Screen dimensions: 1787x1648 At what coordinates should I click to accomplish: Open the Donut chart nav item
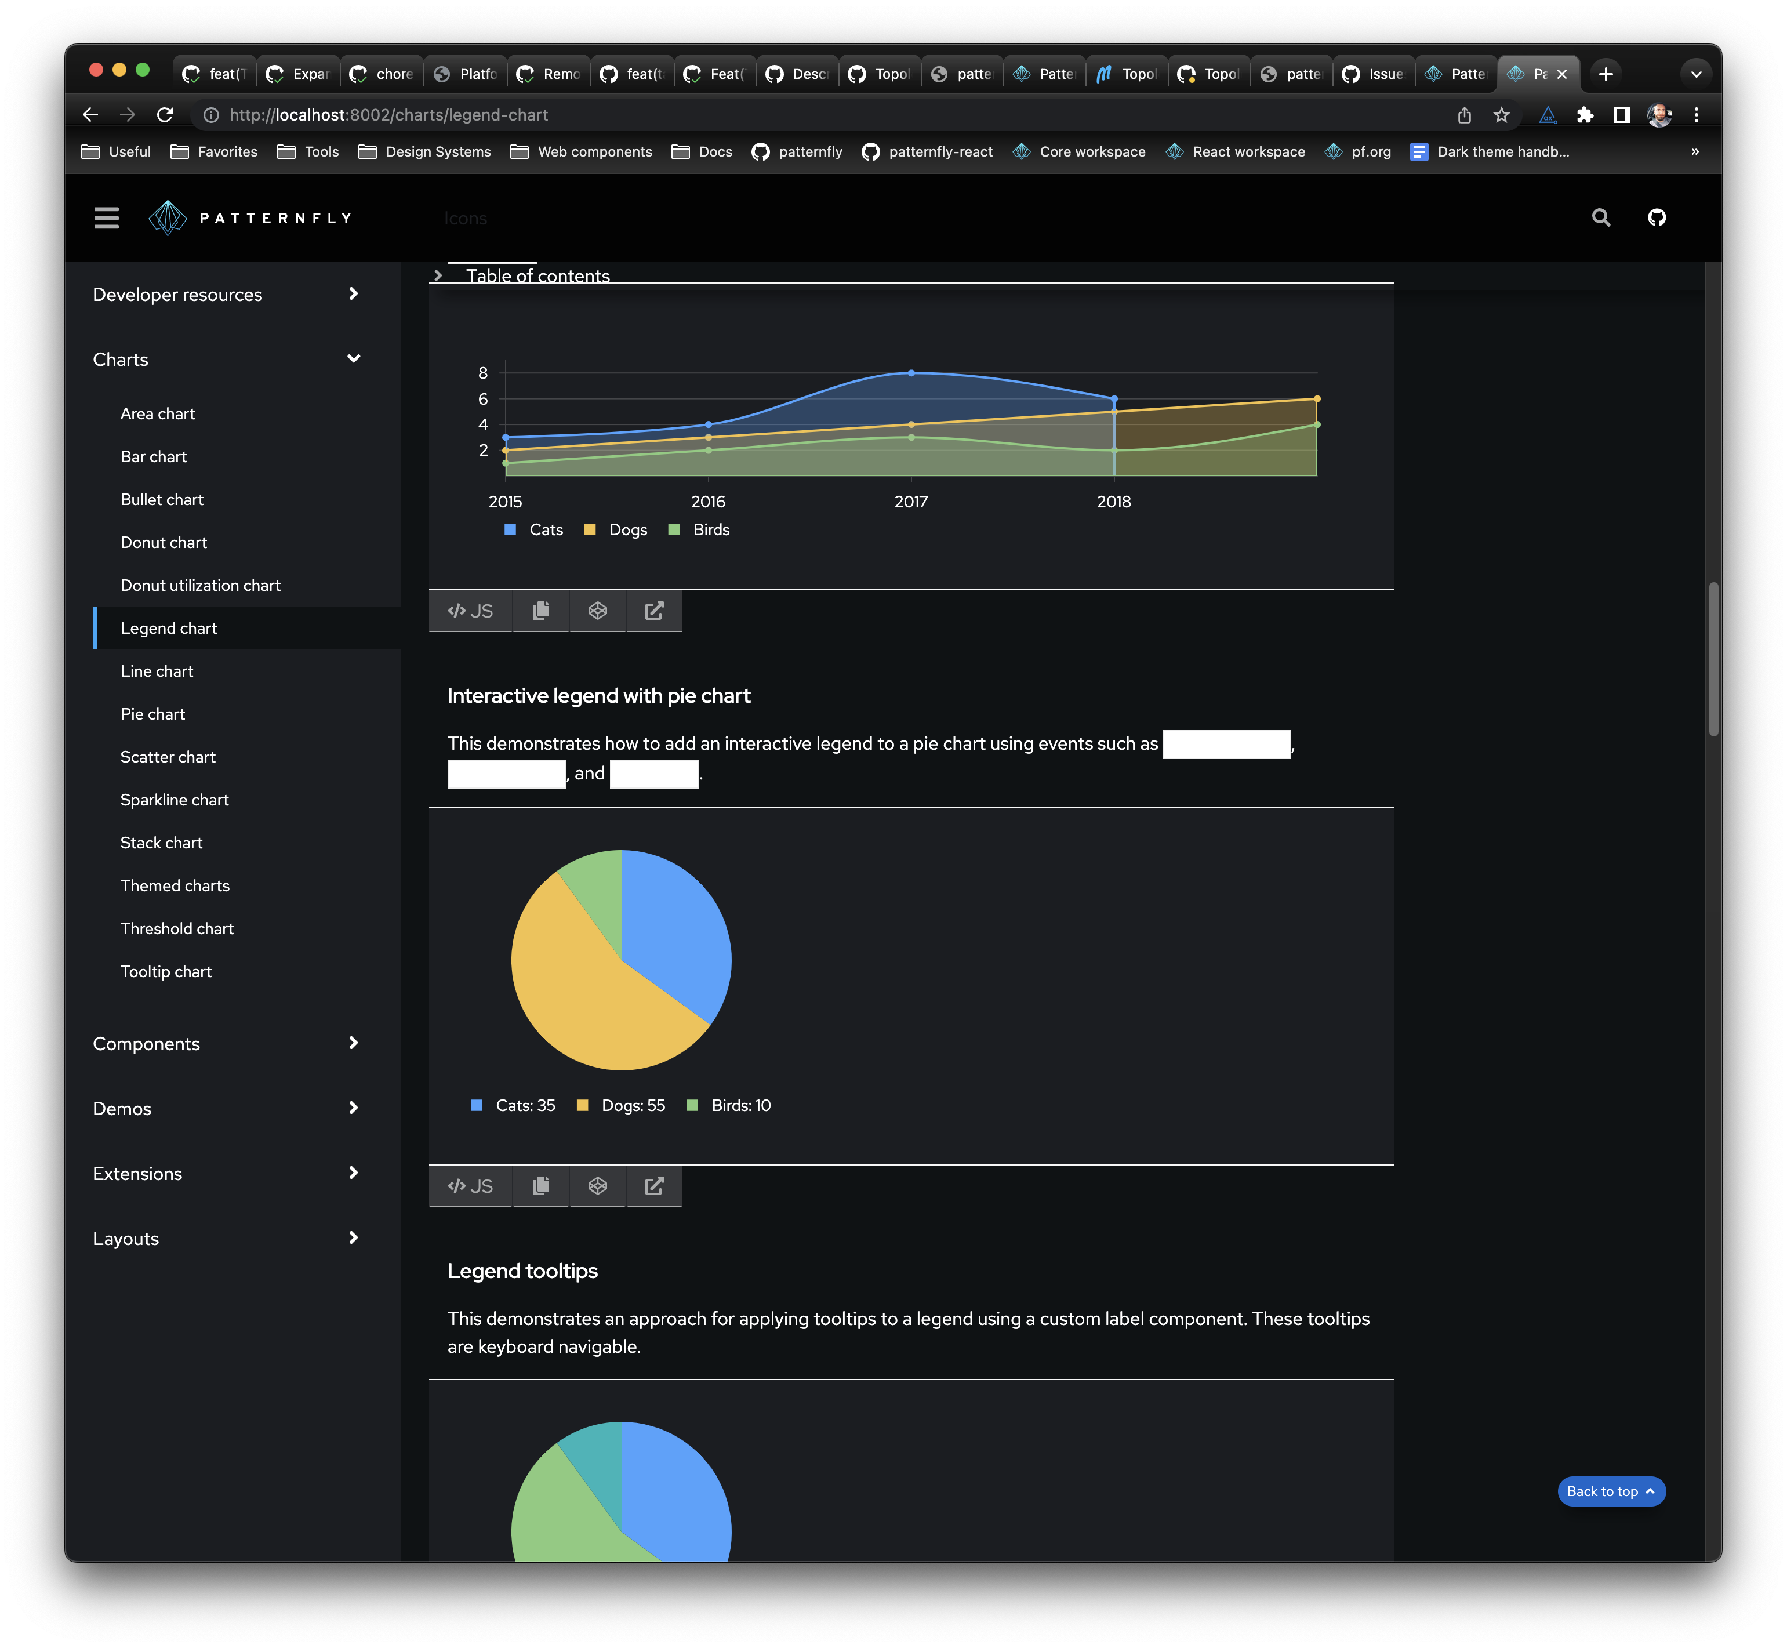click(163, 542)
